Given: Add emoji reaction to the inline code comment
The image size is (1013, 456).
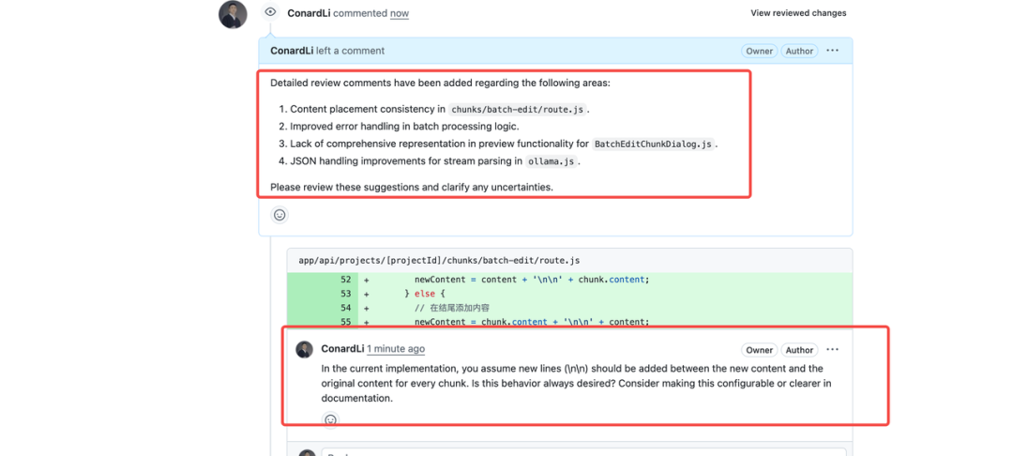Looking at the screenshot, I should click(330, 420).
